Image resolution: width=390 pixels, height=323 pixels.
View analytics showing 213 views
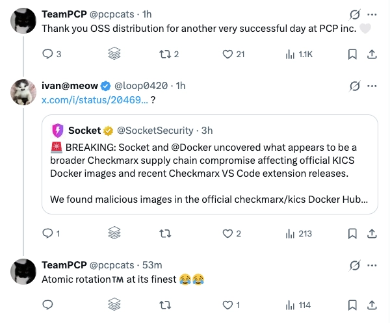tap(299, 233)
